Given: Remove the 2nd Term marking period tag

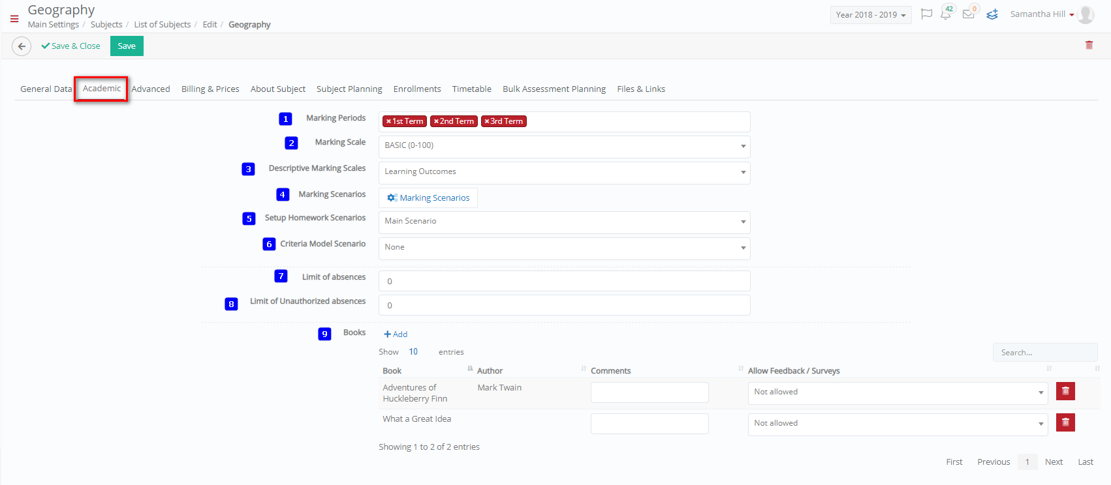Looking at the screenshot, I should (436, 121).
